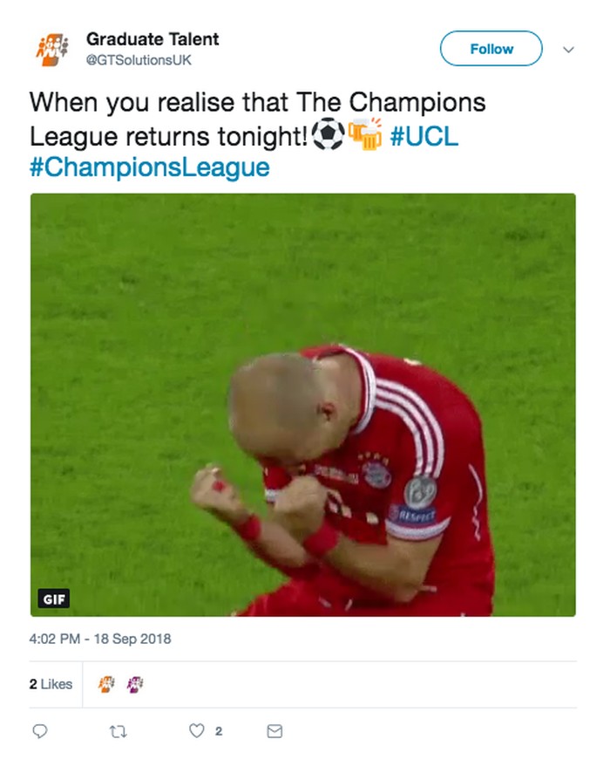Click the reply speech bubble icon

[x=40, y=731]
